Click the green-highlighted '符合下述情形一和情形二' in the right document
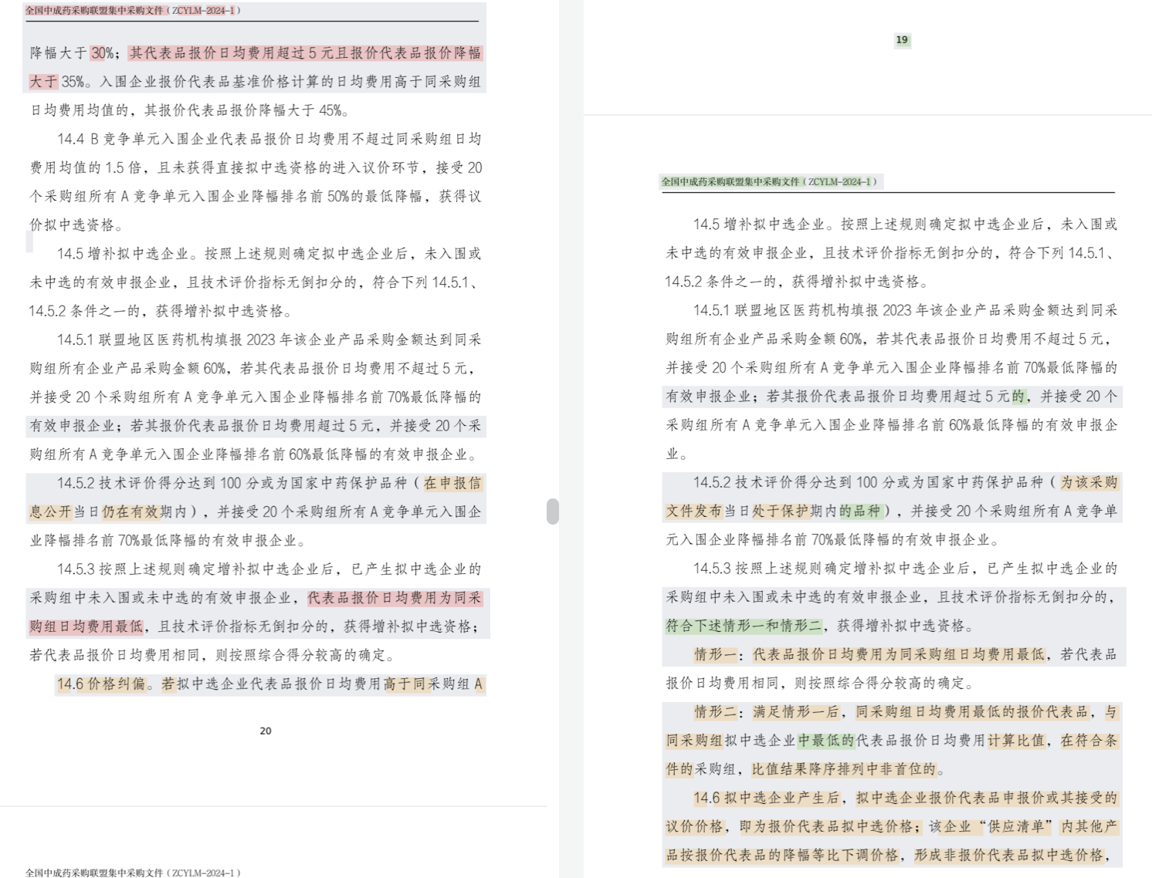Image resolution: width=1152 pixels, height=878 pixels. tap(744, 626)
